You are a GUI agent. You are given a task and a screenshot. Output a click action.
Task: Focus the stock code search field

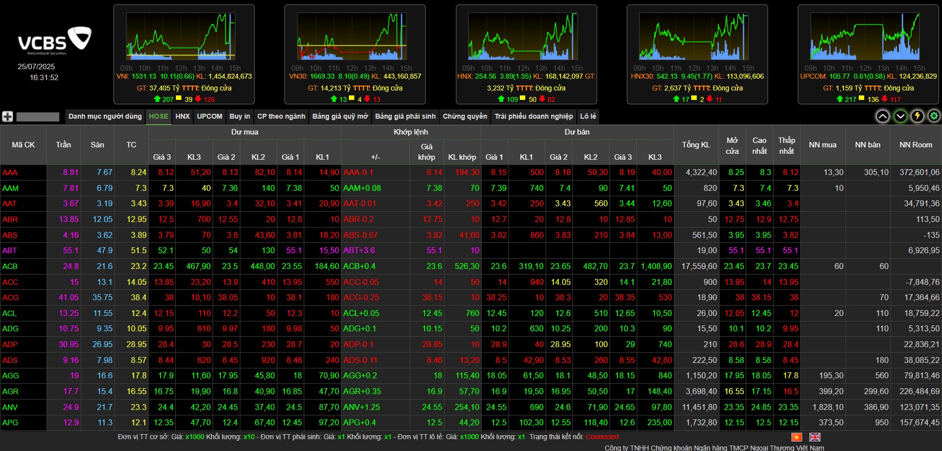tap(38, 117)
